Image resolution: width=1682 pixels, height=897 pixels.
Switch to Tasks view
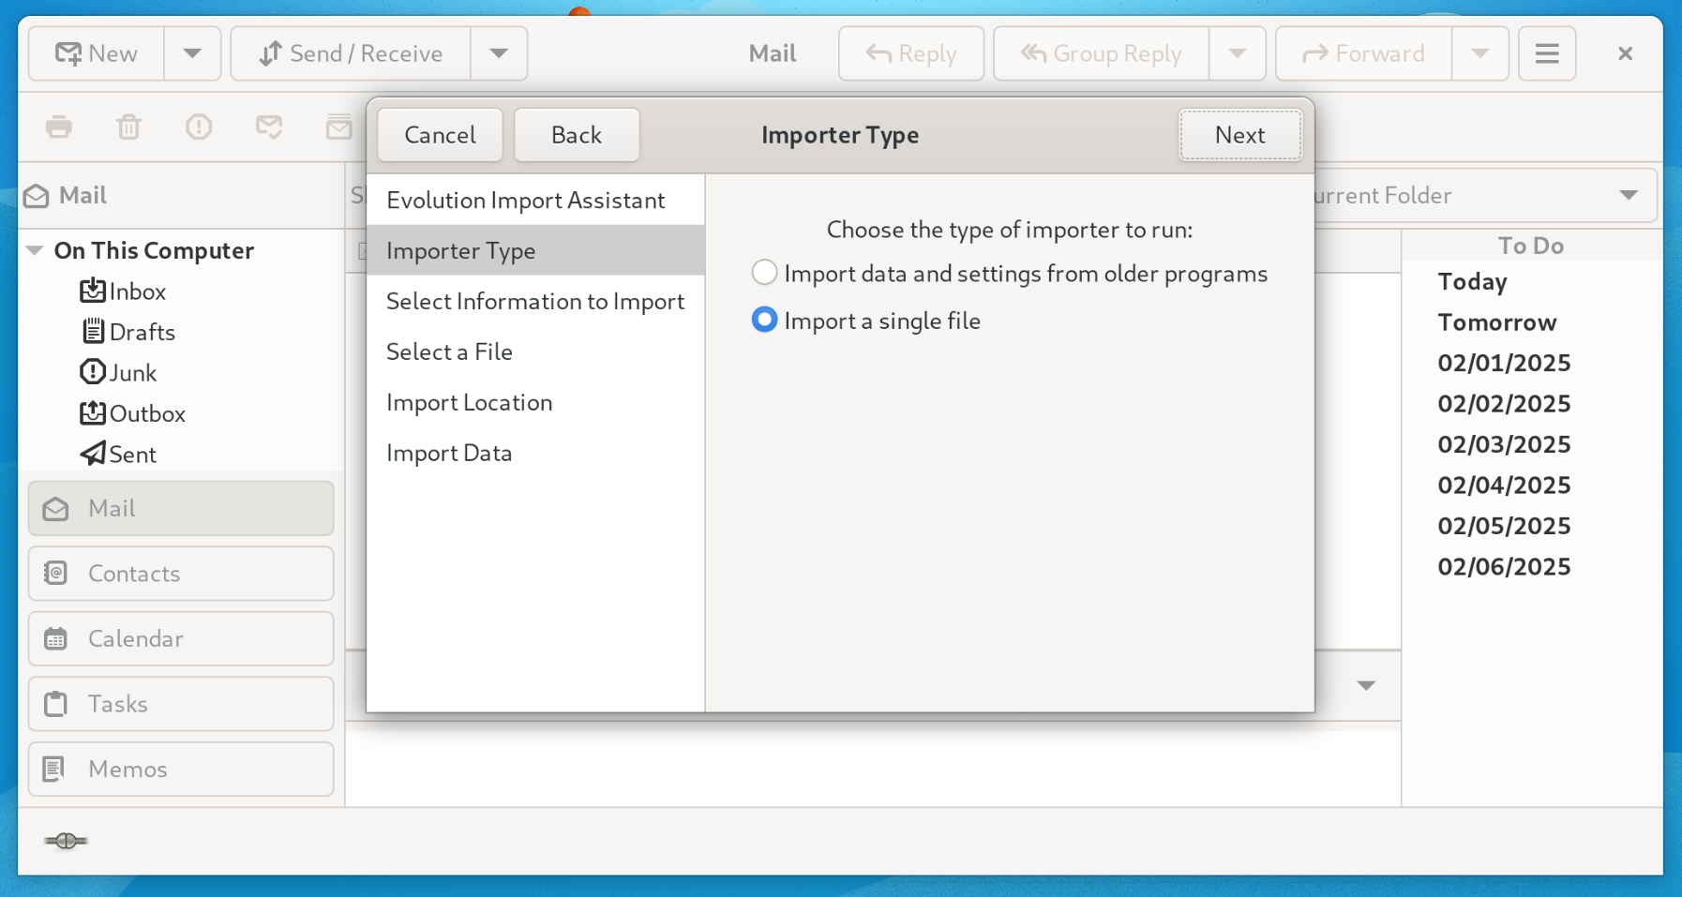181,704
